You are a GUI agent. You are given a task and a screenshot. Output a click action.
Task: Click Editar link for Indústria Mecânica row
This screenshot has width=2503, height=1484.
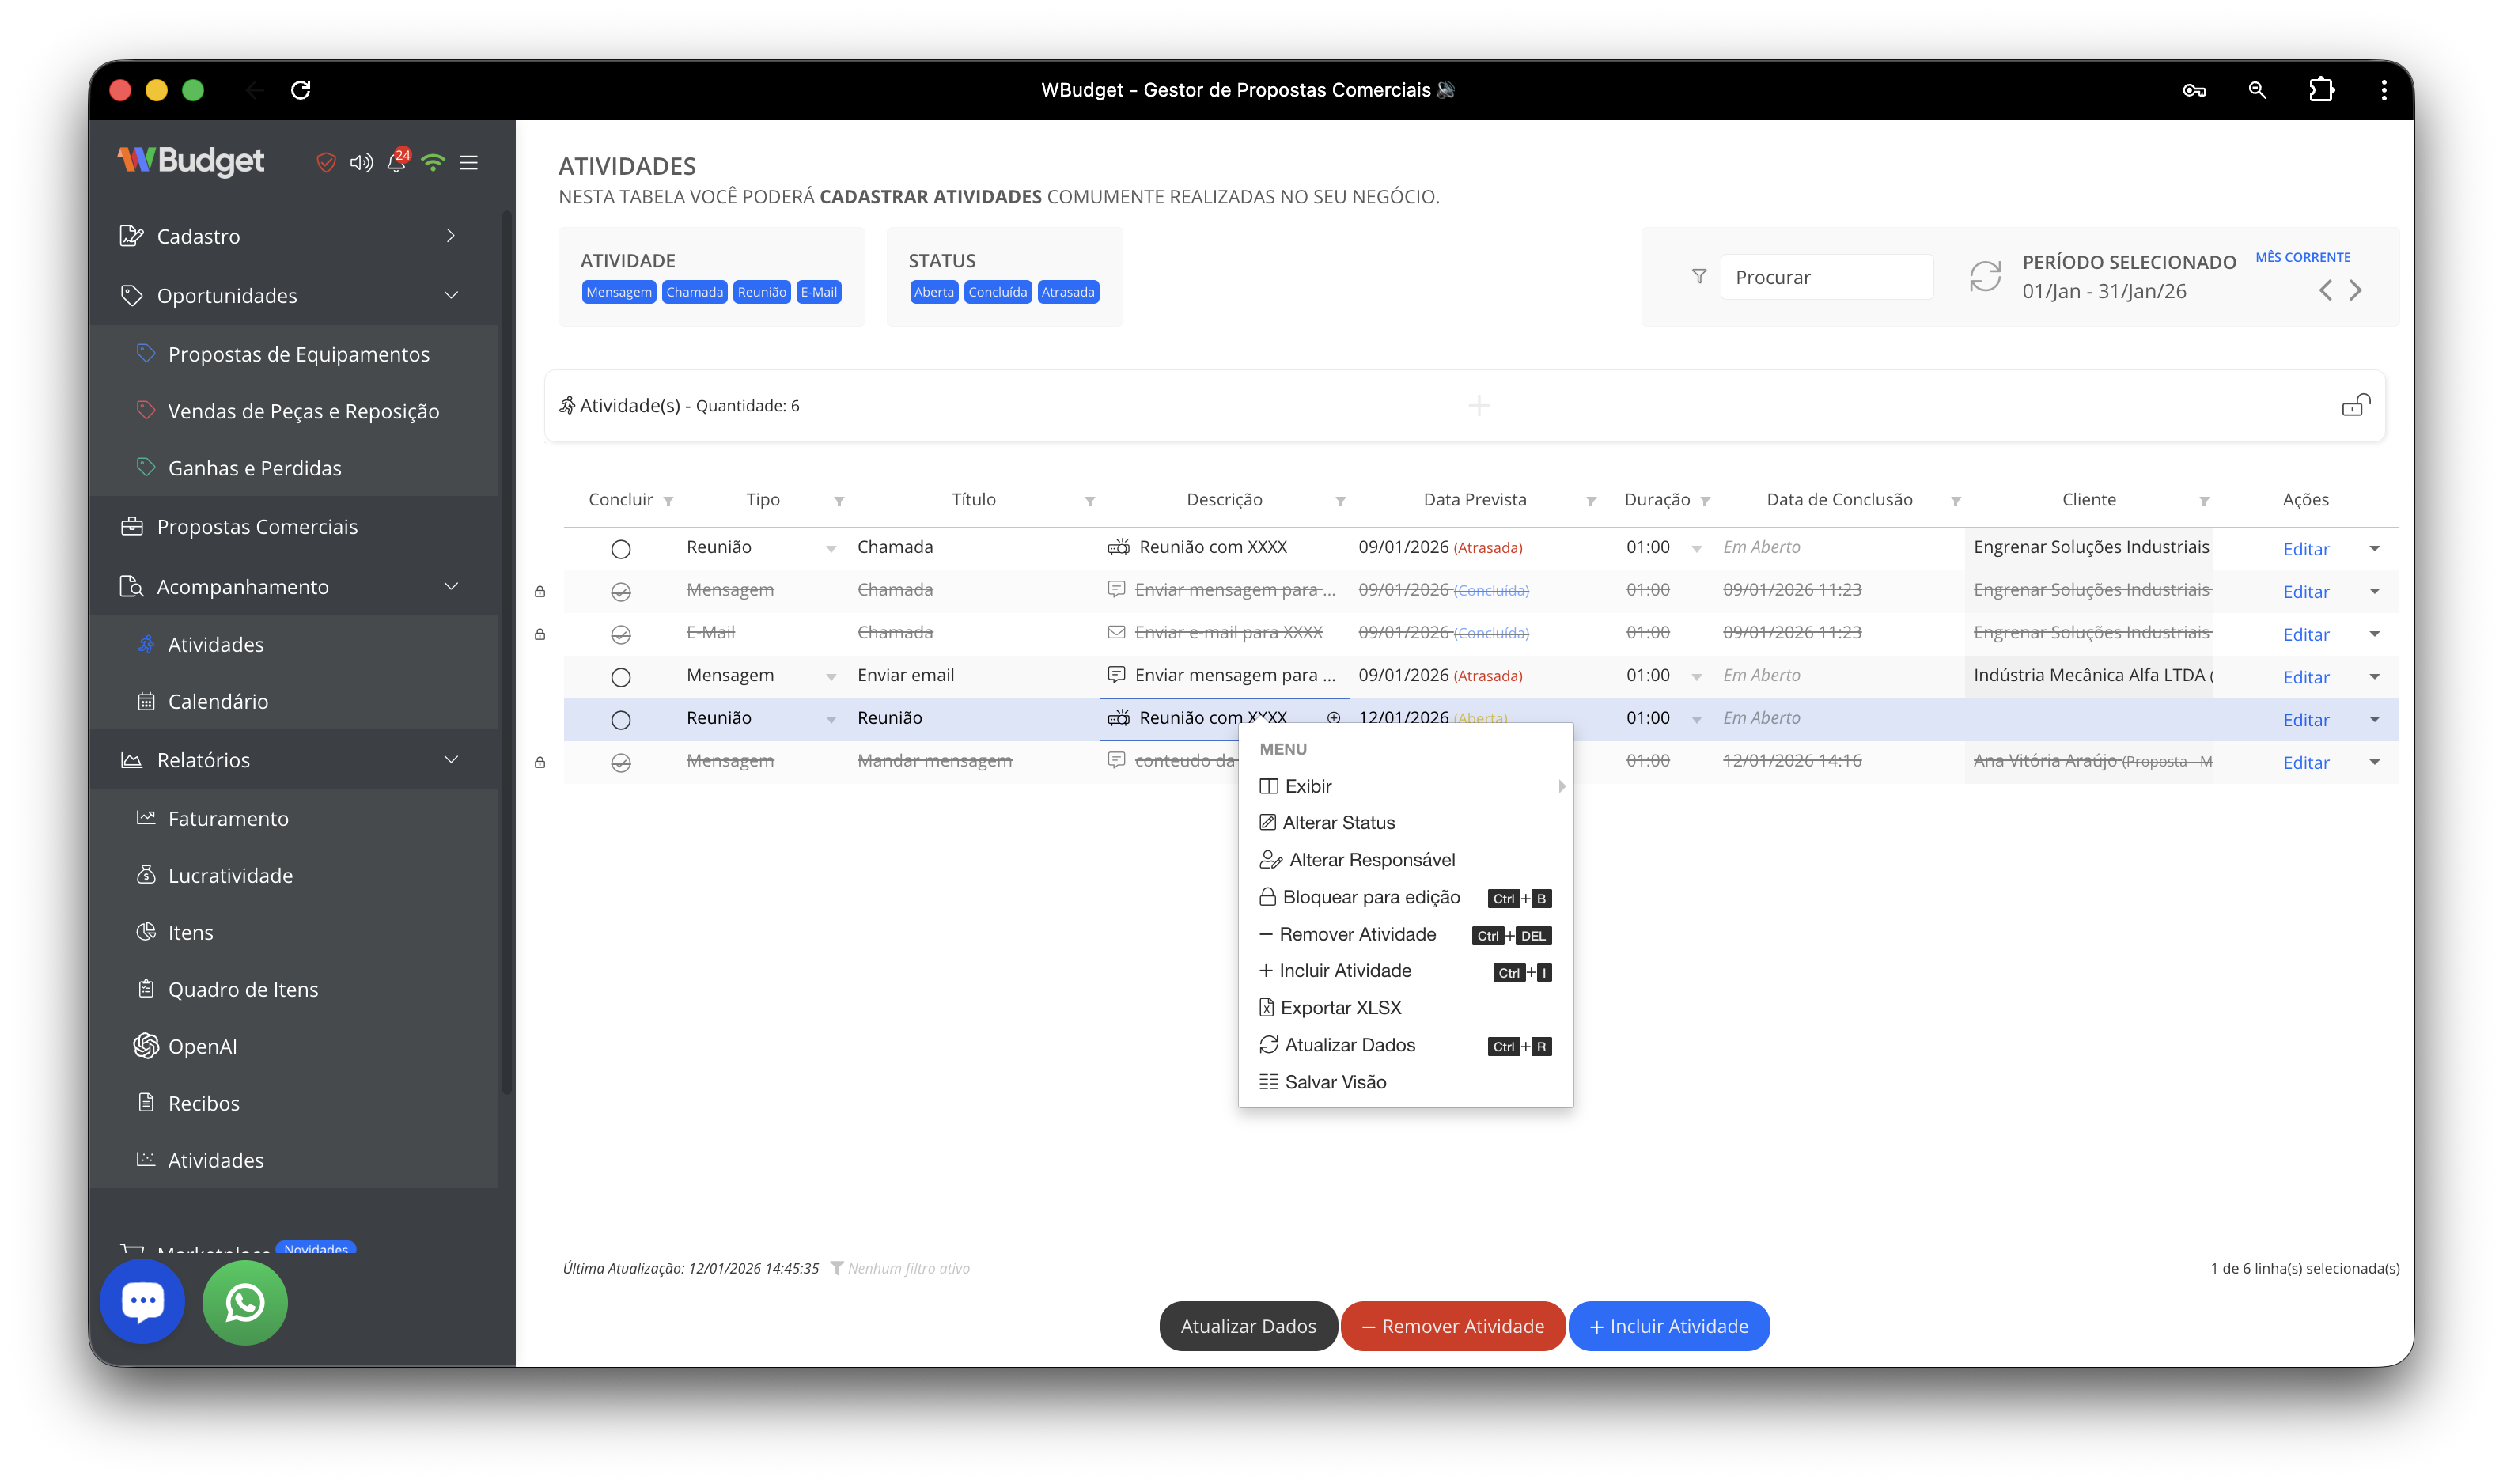click(2306, 677)
